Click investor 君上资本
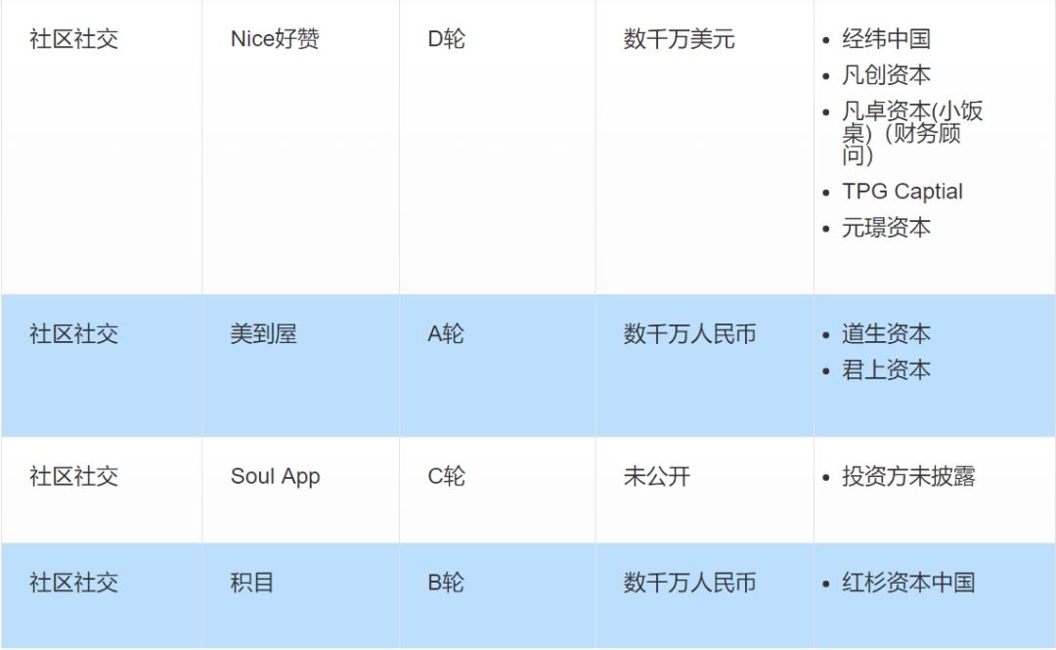Image resolution: width=1056 pixels, height=650 pixels. coord(886,369)
